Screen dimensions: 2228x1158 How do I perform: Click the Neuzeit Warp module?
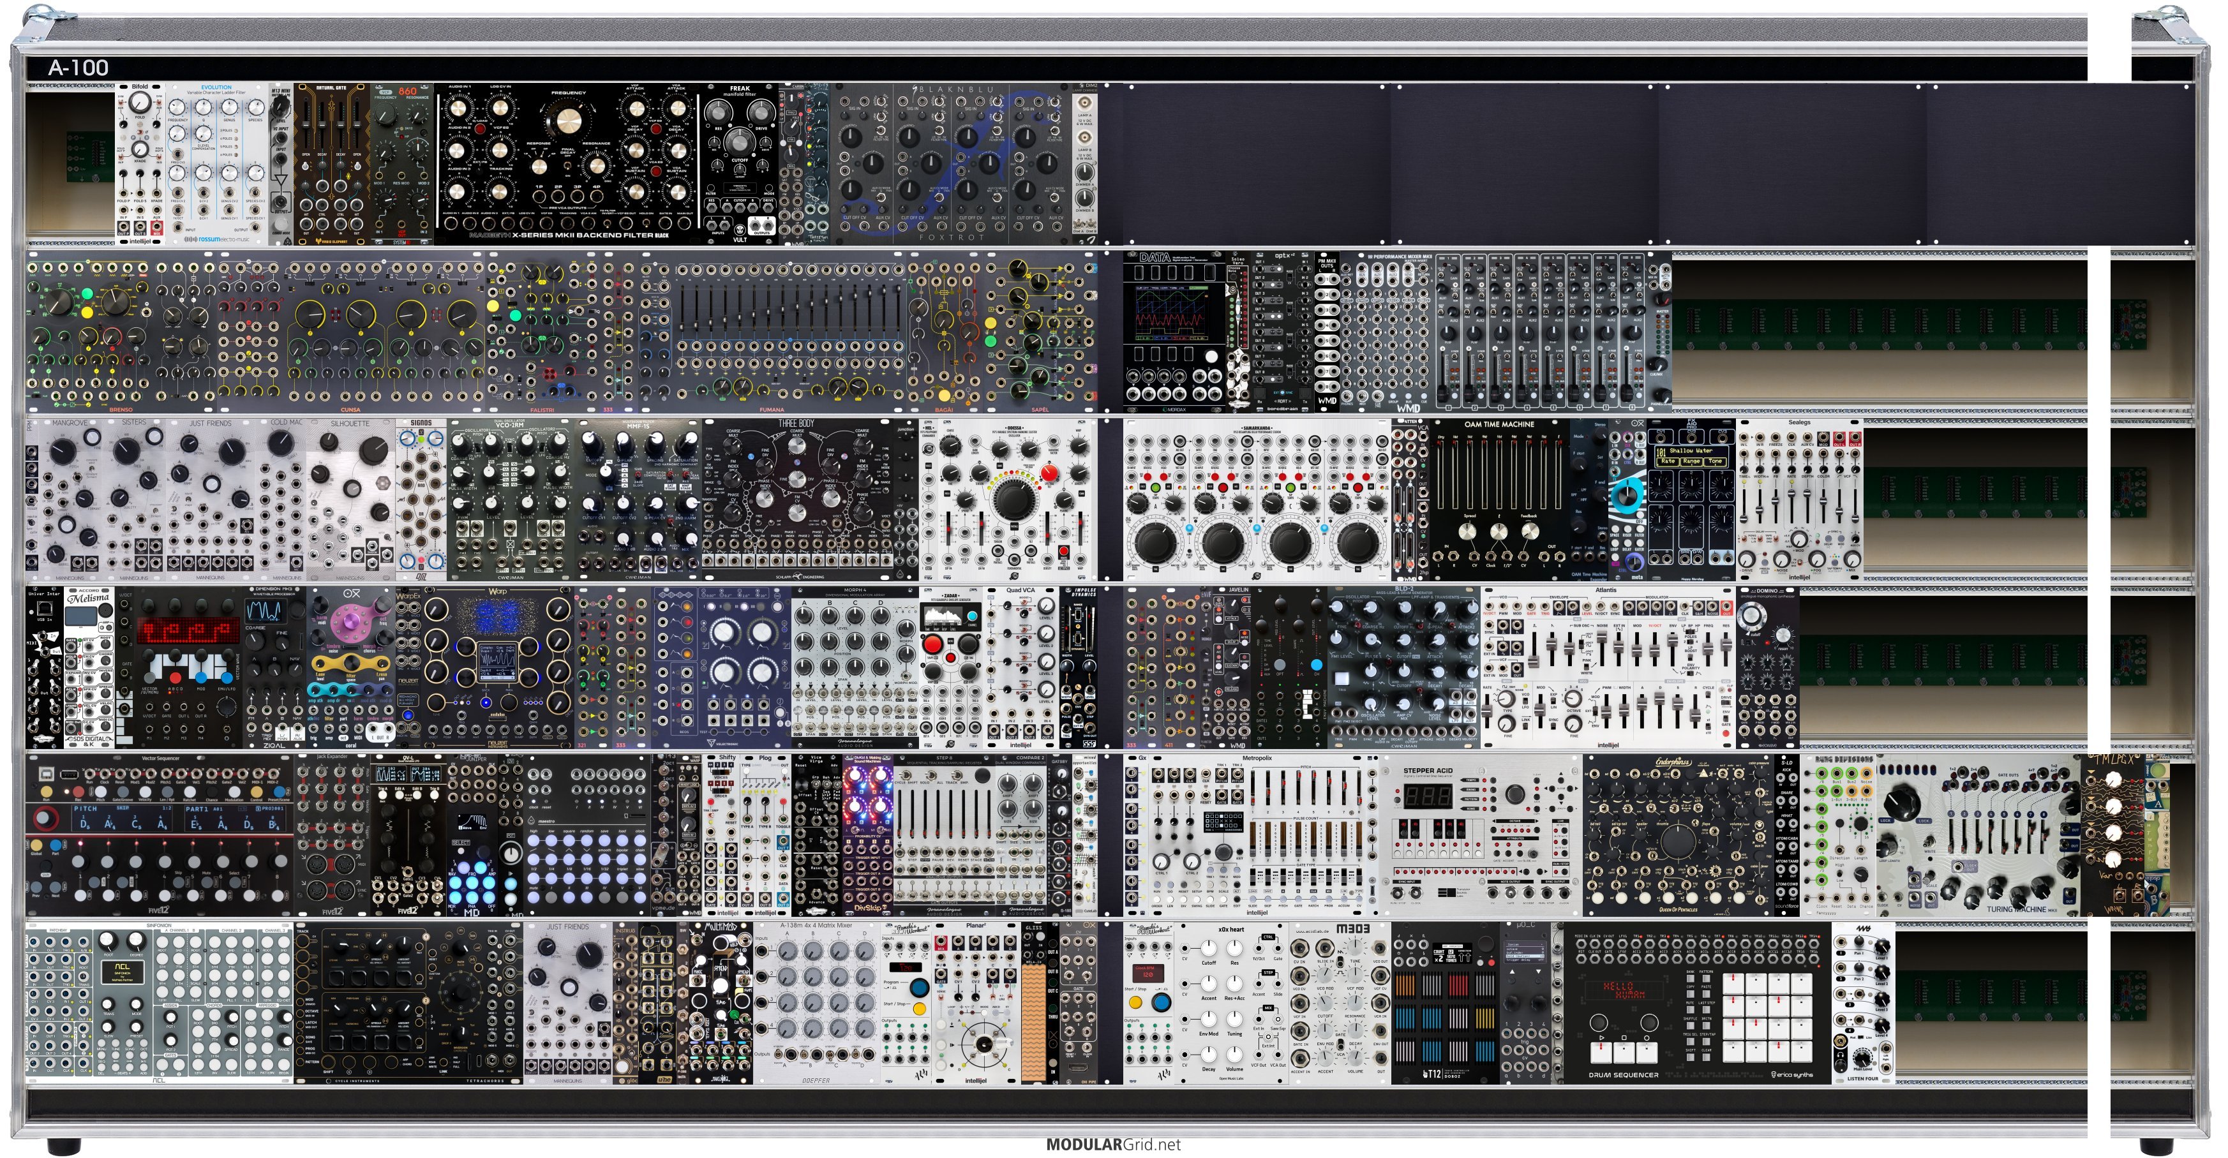pyautogui.click(x=498, y=667)
